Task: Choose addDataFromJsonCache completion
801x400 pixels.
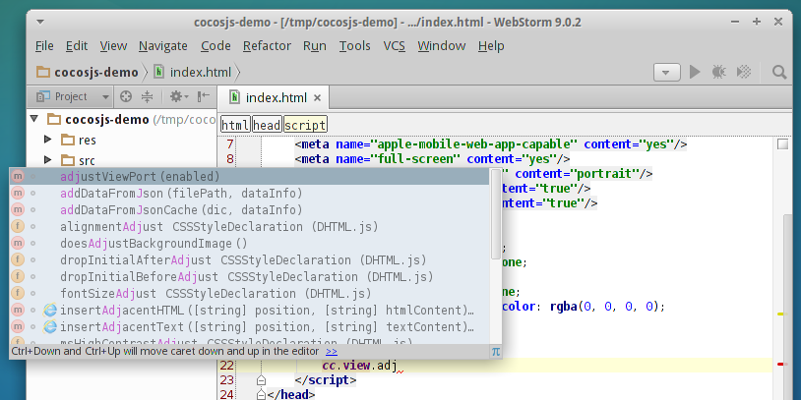Action: tap(249, 209)
